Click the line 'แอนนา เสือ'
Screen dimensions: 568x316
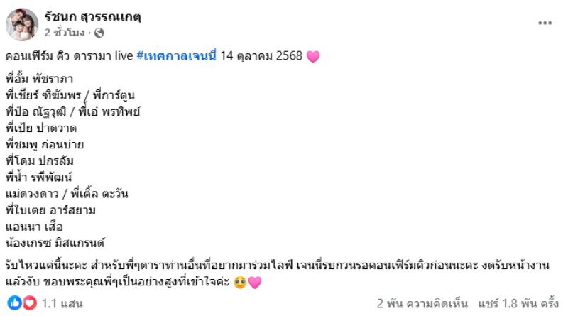(x=34, y=227)
